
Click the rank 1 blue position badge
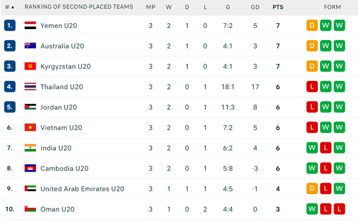9,26
